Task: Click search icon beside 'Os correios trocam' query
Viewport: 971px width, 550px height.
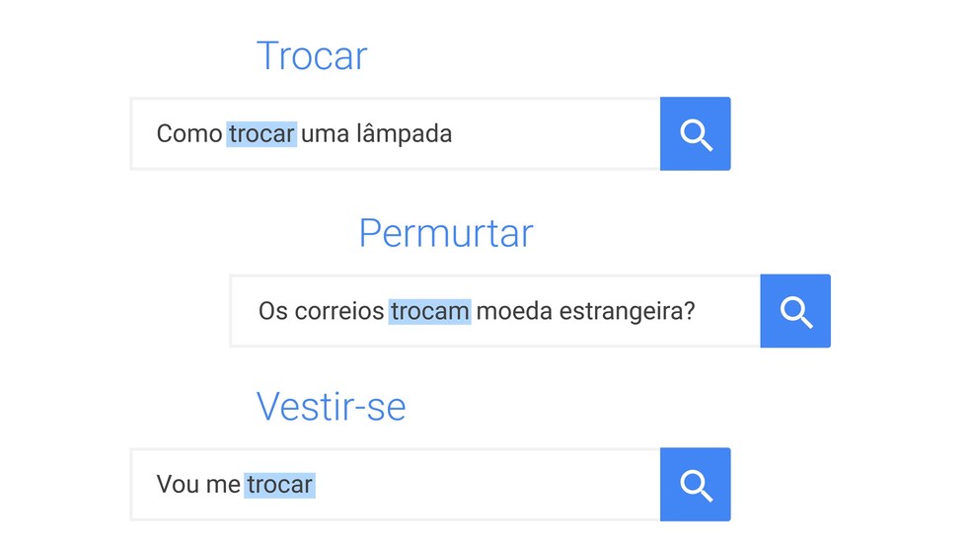Action: (795, 311)
